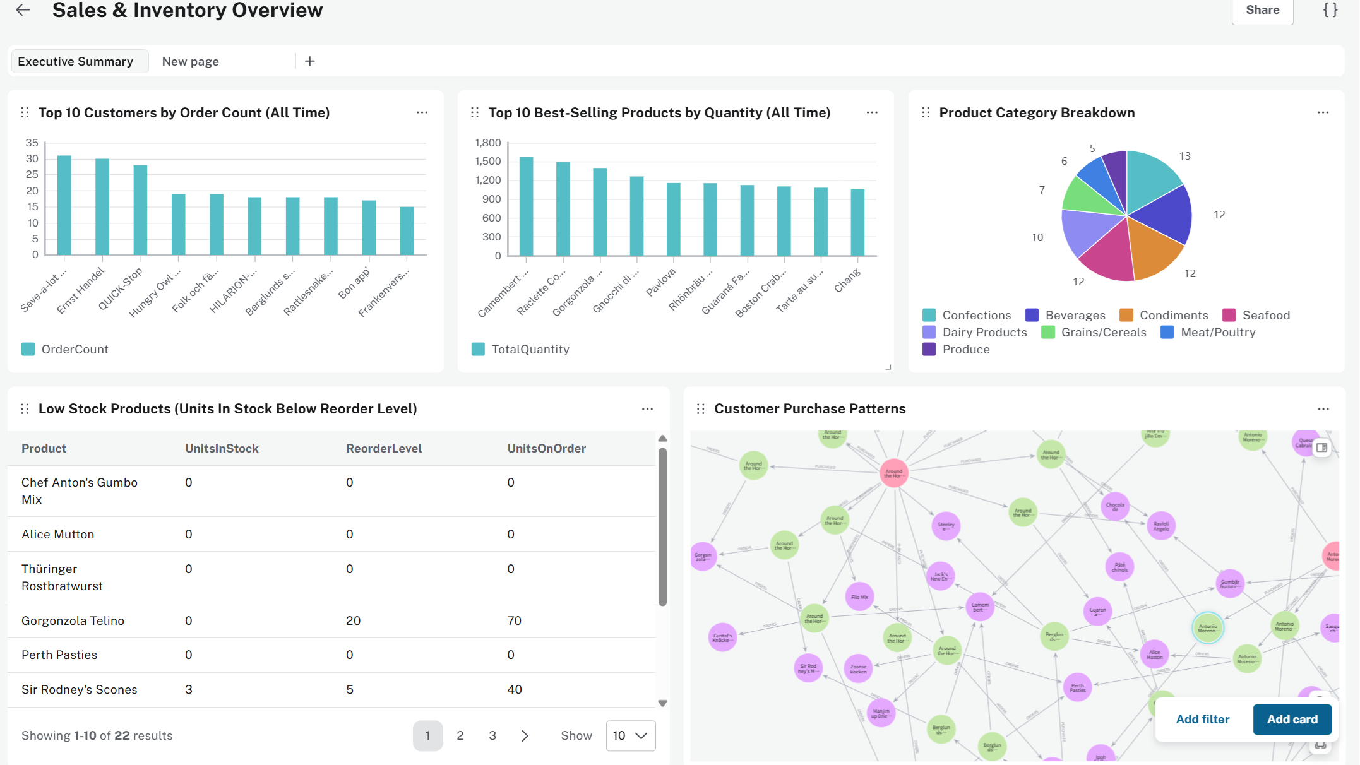The height and width of the screenshot is (765, 1360).
Task: Click the Add card button
Action: [1292, 719]
